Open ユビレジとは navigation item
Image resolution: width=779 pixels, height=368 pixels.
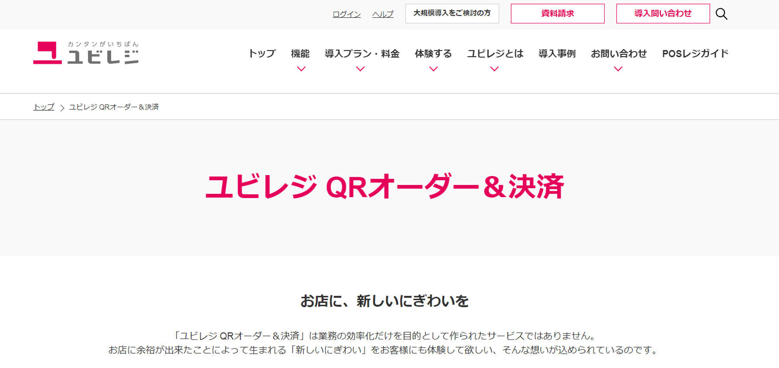tap(495, 54)
